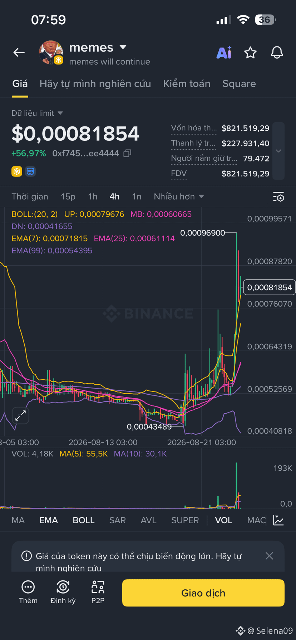Viewport: 296px width, 640px height.
Task: Toggle the MA indicator
Action: [x=18, y=520]
